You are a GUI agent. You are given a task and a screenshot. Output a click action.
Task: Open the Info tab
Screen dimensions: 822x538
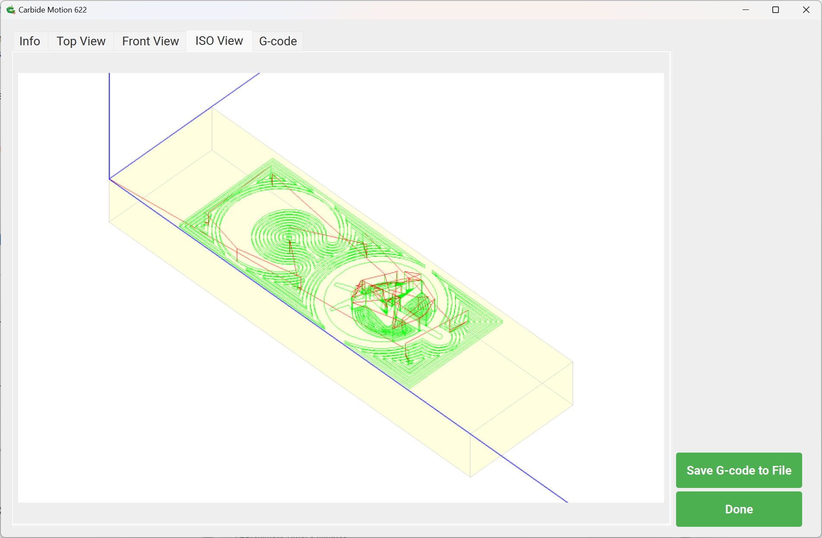[29, 41]
